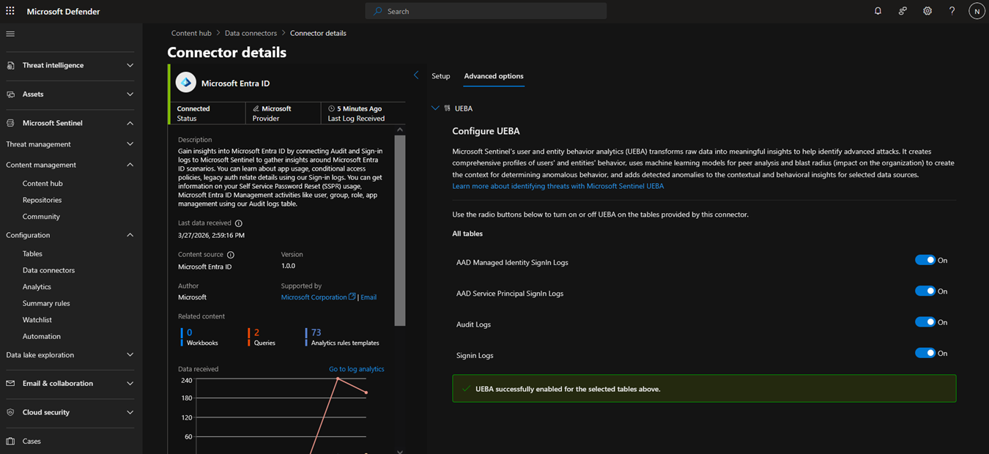The width and height of the screenshot is (989, 454).
Task: Toggle UEBA for AAD Managed Identity SignIn Logs
Action: [925, 260]
